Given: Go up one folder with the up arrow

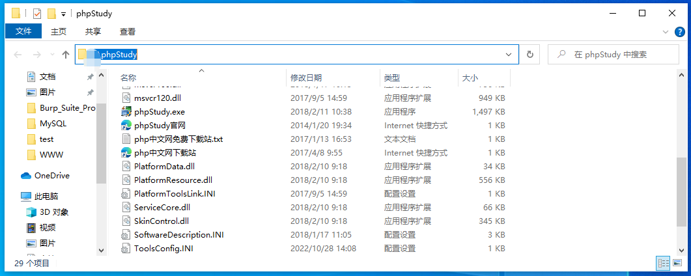Looking at the screenshot, I should pos(66,55).
